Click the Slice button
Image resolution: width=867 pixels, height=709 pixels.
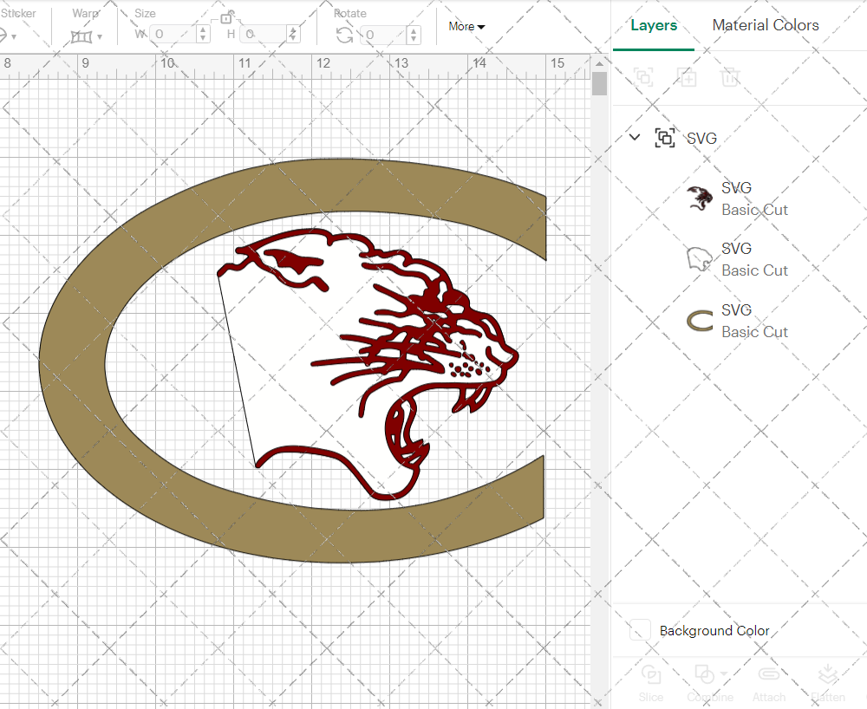point(651,683)
